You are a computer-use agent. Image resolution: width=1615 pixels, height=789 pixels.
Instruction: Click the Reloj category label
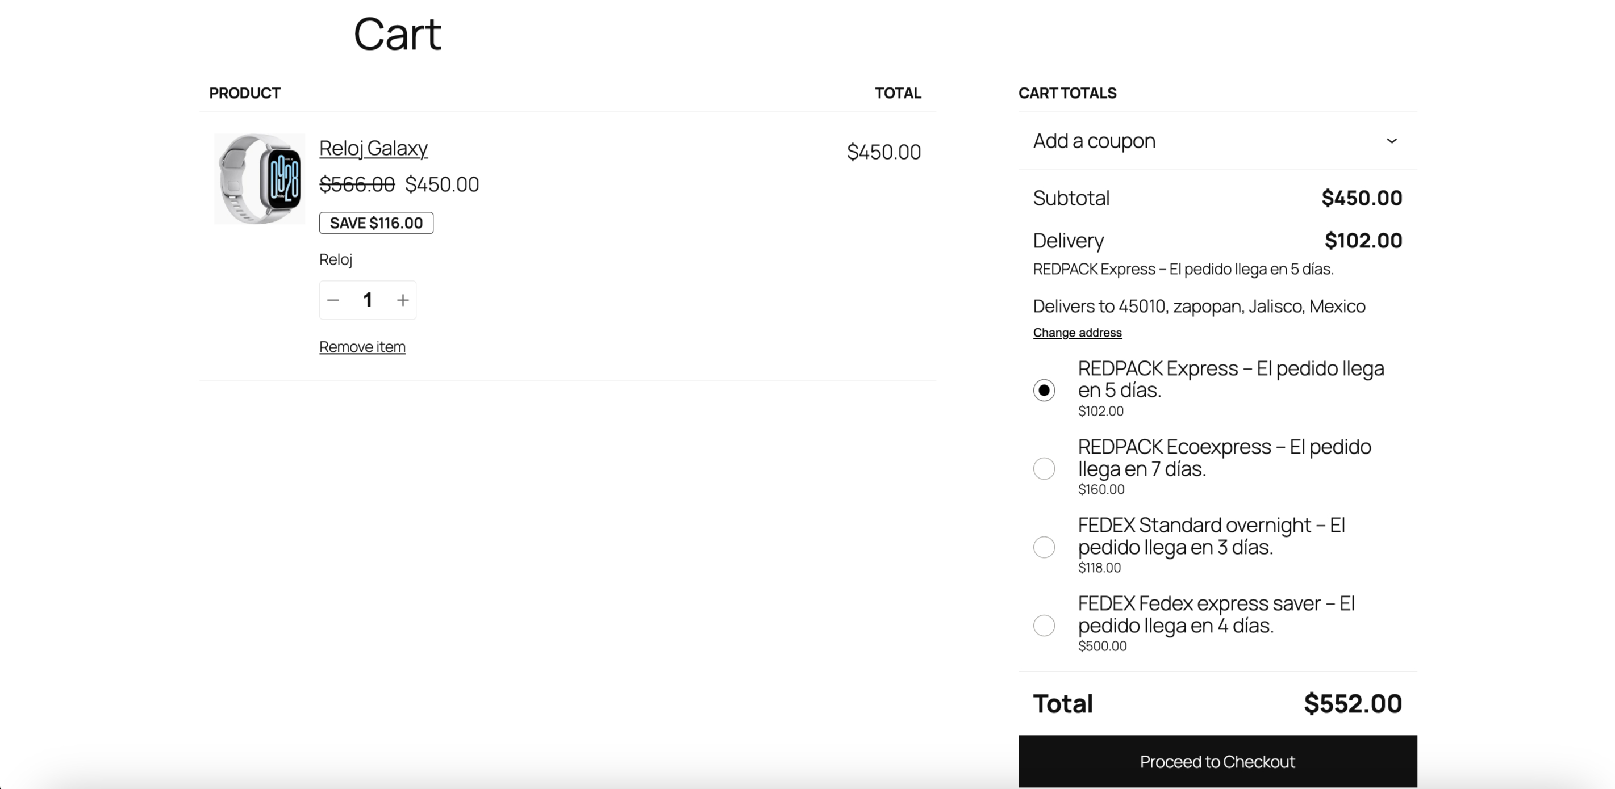(336, 259)
